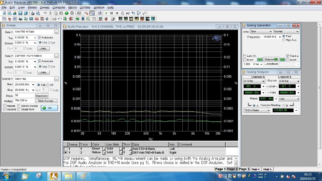This screenshot has width=322, height=181.
Task: Click the CHA output toggle icon
Action: coord(259,60)
